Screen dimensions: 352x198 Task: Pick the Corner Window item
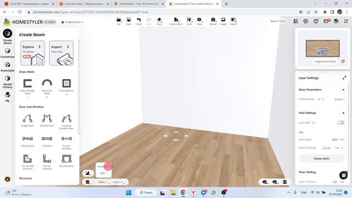click(47, 162)
